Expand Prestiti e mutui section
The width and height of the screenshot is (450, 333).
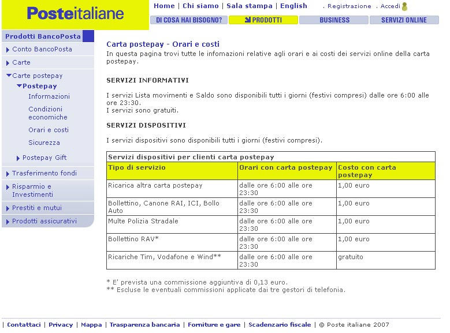[8, 208]
